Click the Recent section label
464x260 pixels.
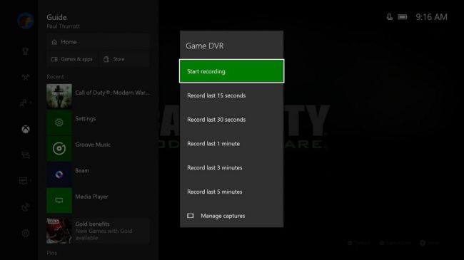coord(55,77)
